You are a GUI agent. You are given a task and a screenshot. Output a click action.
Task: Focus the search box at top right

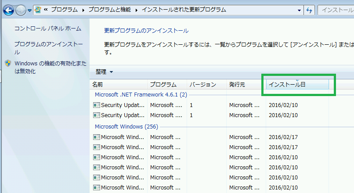[336, 10]
